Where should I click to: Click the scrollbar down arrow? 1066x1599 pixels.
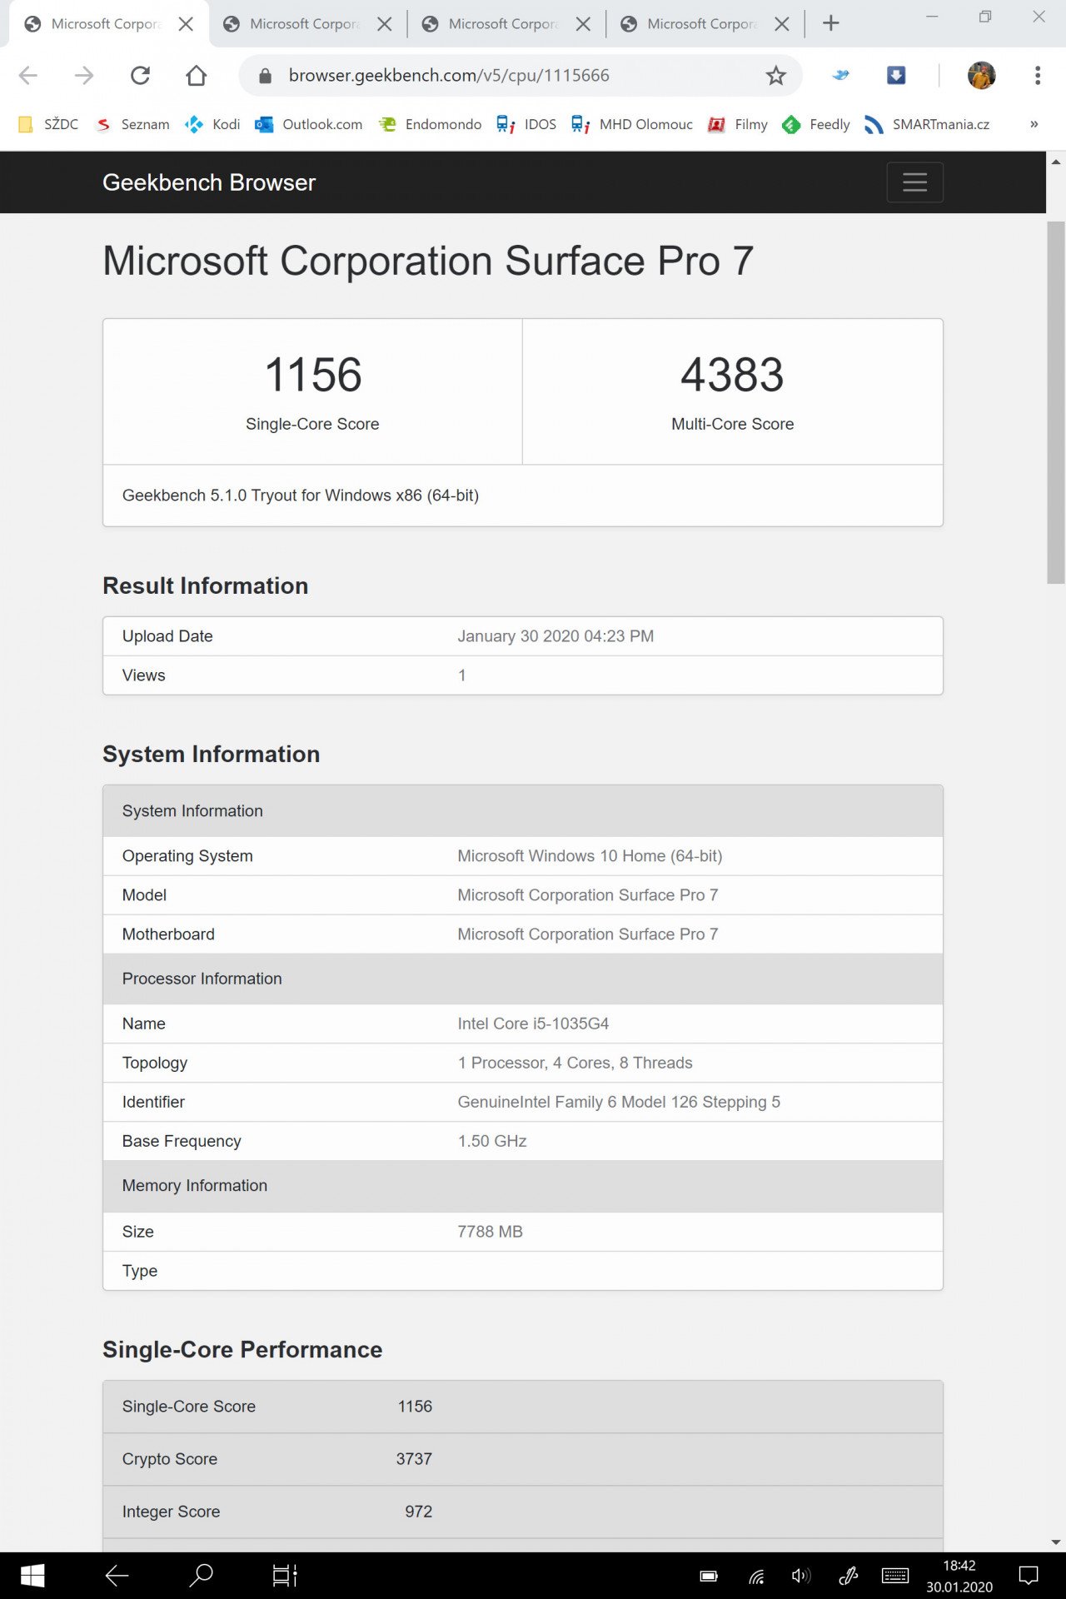tap(1056, 1542)
